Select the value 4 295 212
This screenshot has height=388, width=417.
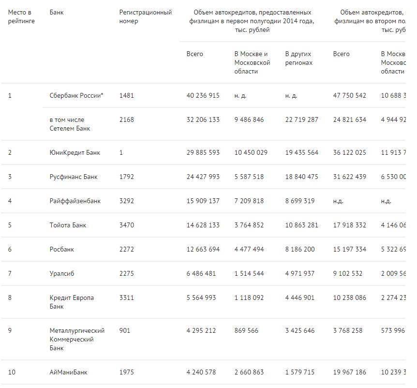coord(201,331)
